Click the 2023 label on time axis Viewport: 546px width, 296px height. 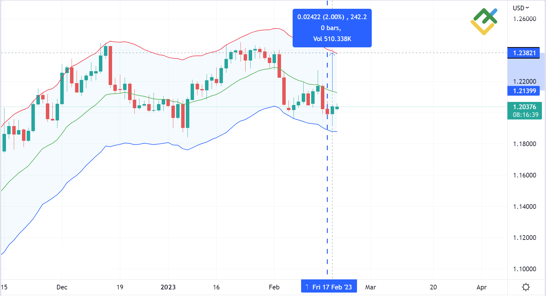(x=168, y=287)
